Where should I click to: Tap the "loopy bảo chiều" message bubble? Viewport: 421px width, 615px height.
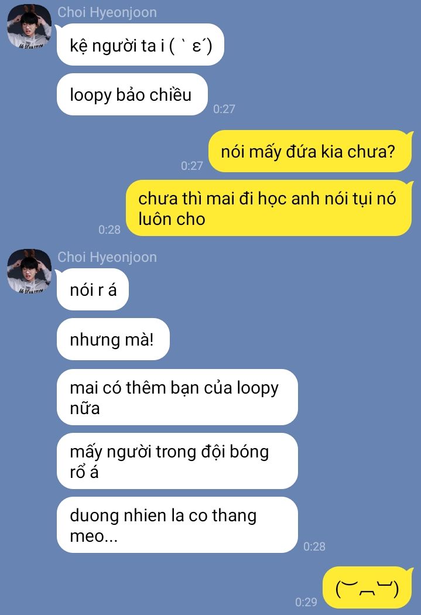click(x=132, y=94)
